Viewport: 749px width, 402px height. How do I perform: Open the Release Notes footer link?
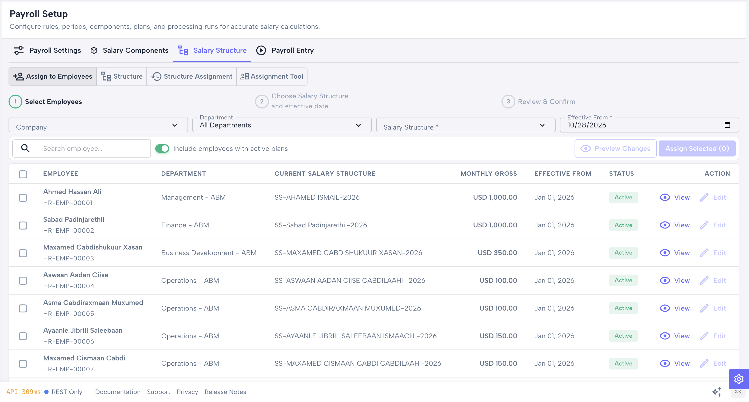tap(225, 392)
